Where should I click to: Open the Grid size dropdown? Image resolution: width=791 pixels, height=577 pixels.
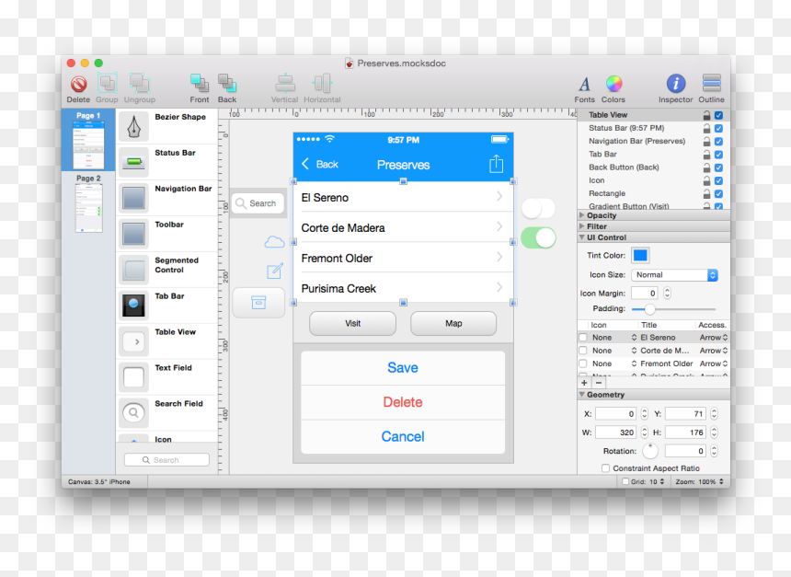click(657, 481)
